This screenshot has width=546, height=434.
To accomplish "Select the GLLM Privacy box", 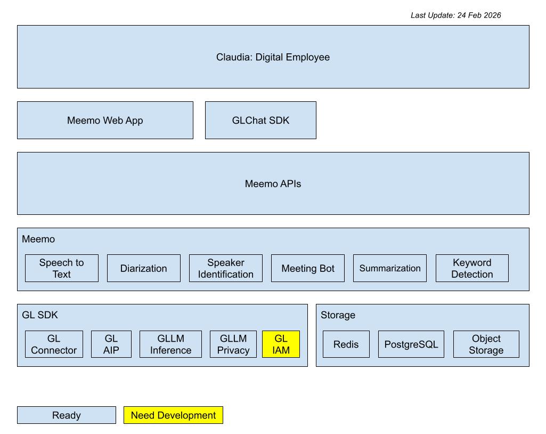I will pos(233,344).
